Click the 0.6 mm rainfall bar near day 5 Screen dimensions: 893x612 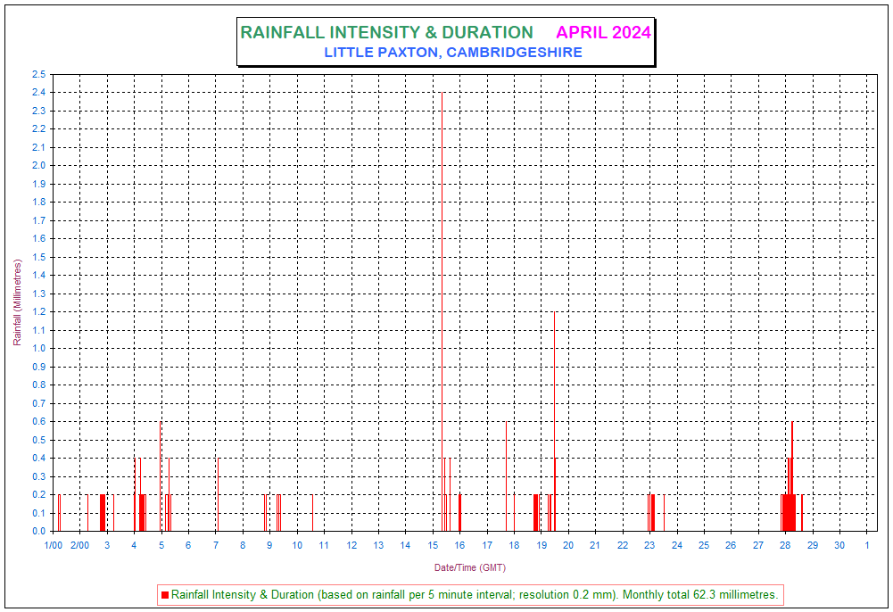[160, 476]
